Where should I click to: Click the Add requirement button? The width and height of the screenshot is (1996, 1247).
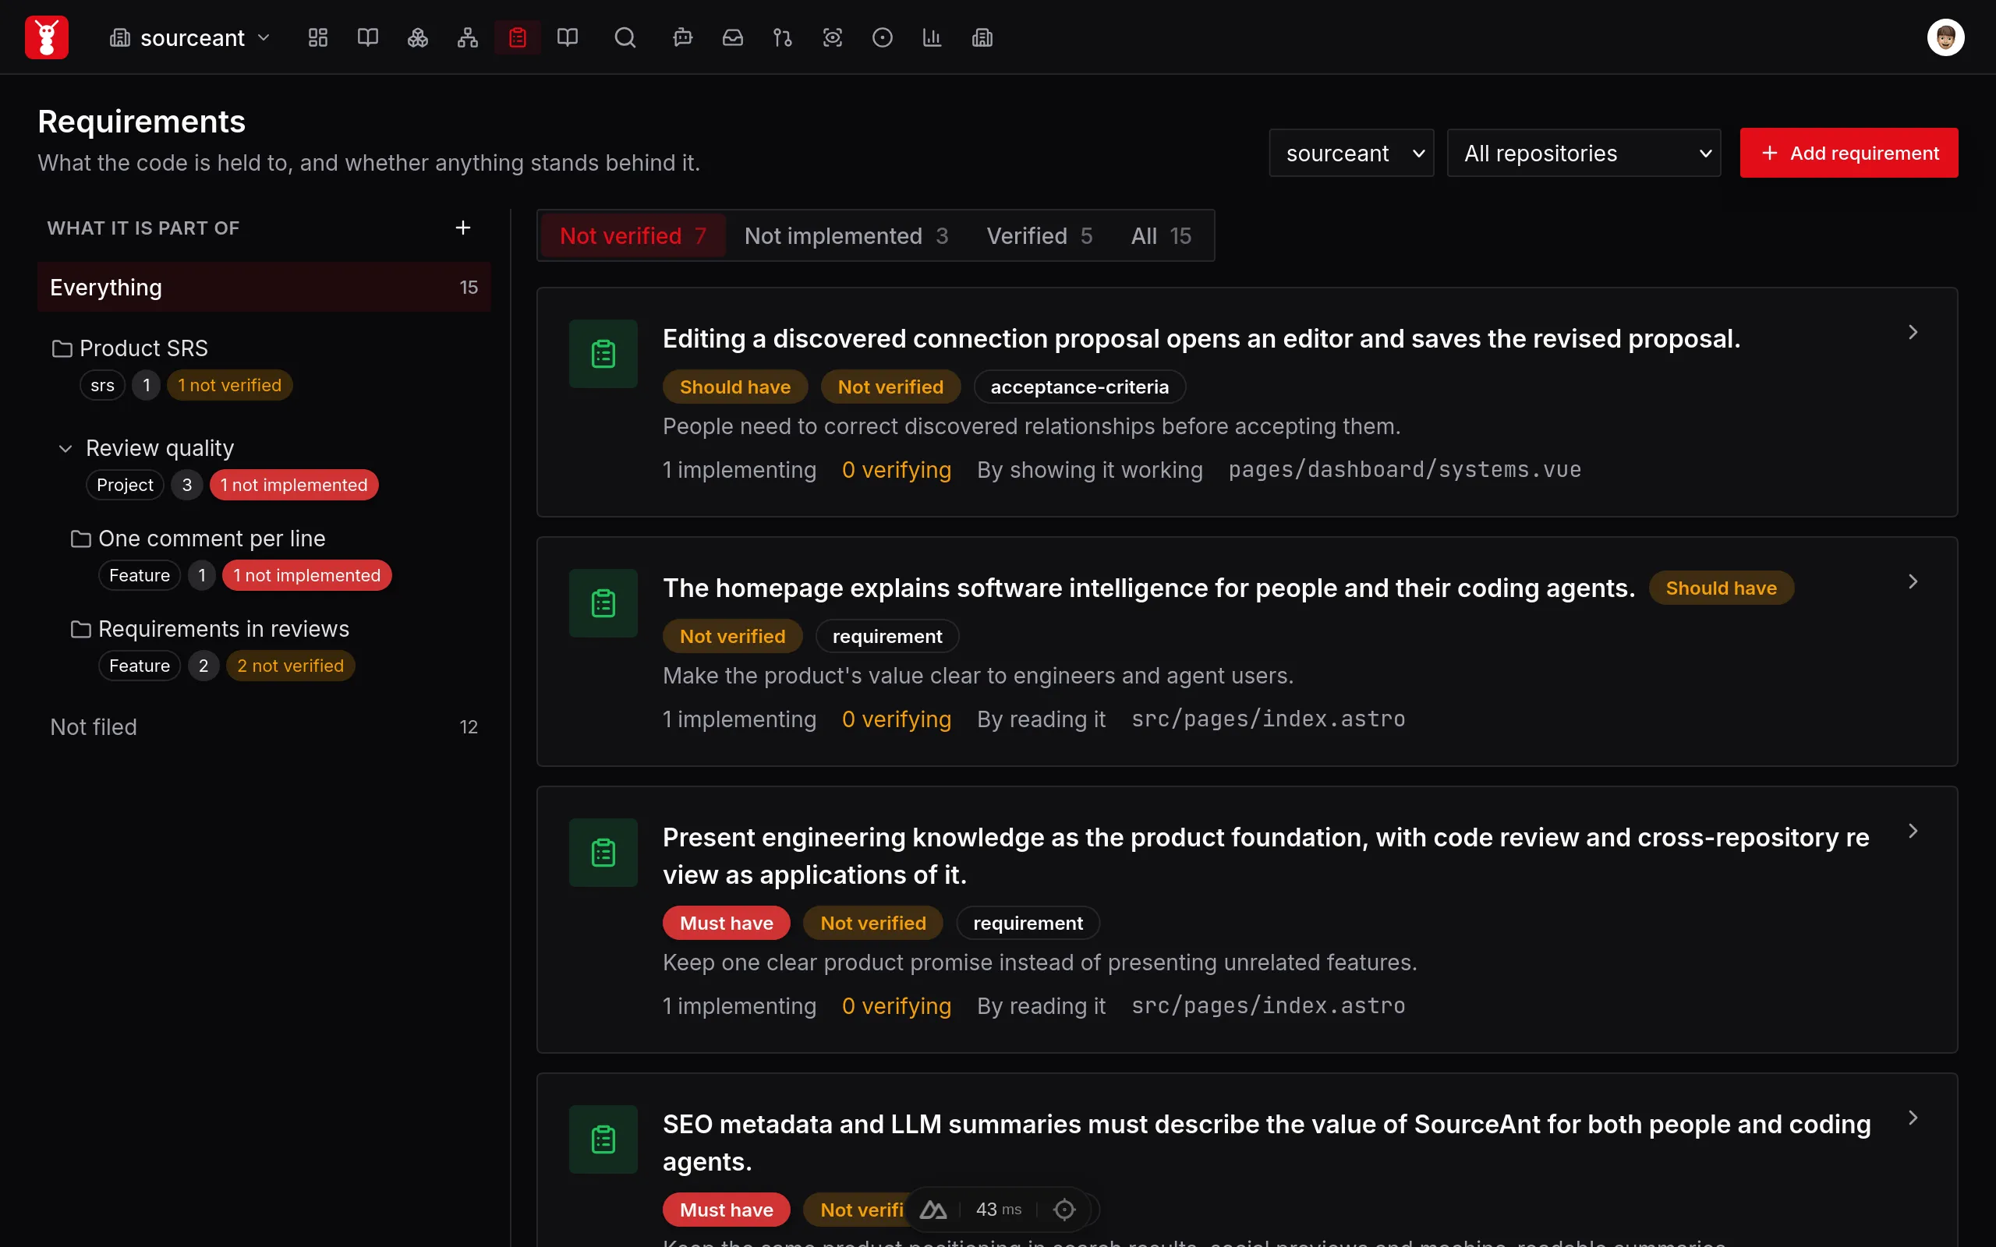[1849, 153]
